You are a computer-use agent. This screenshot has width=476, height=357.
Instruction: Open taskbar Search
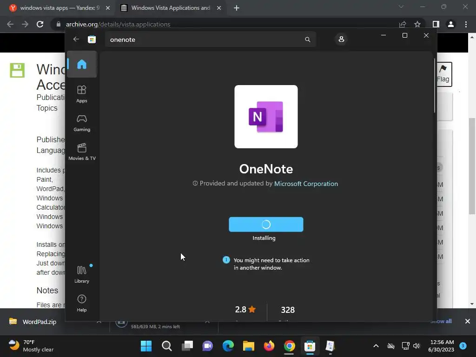[167, 346]
